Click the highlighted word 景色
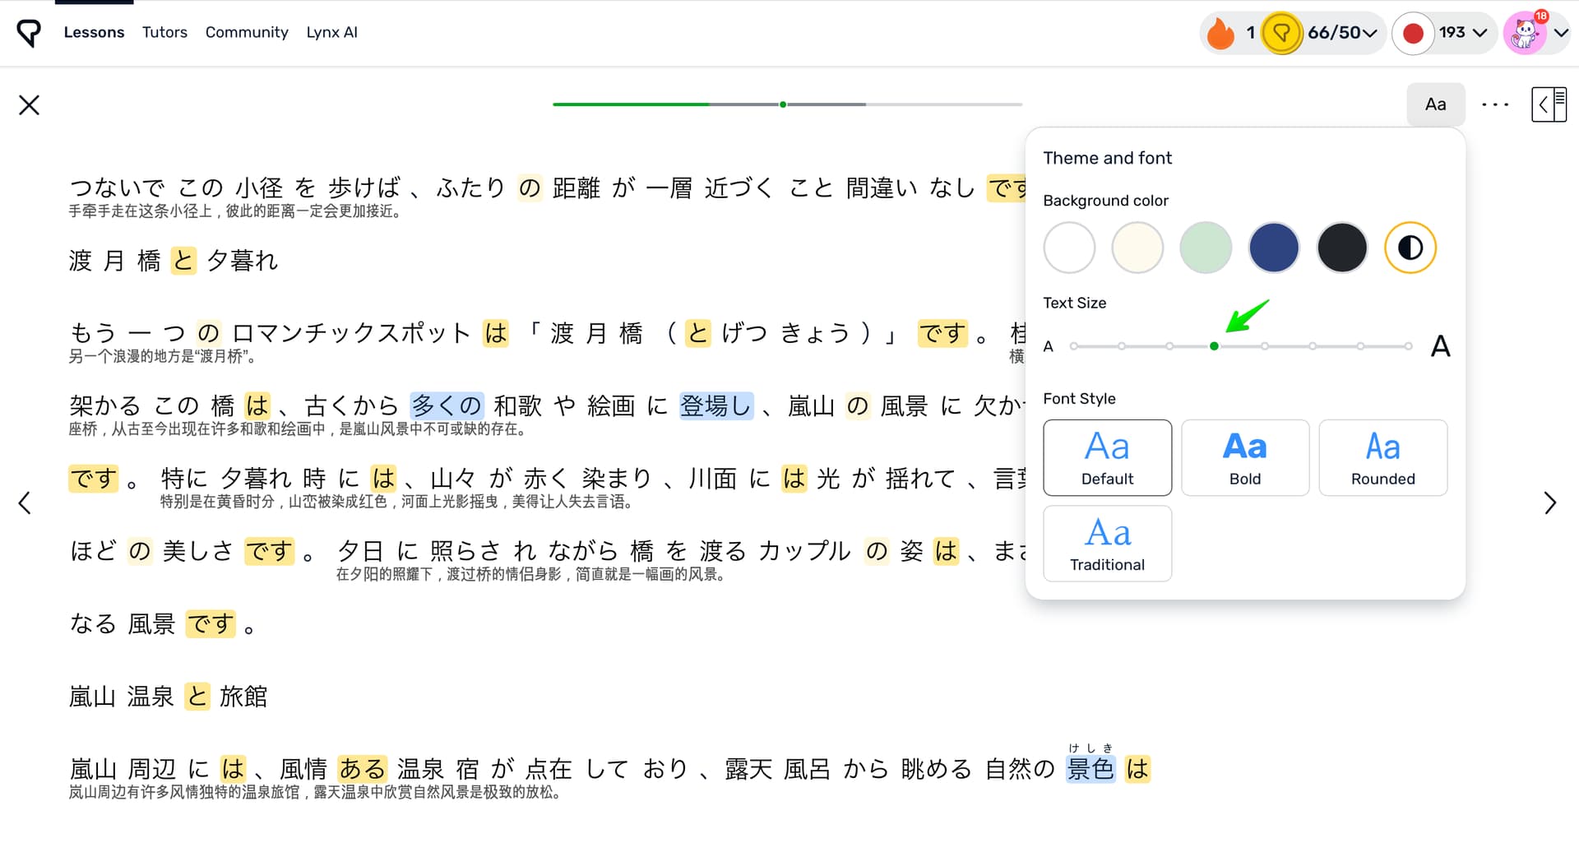Image resolution: width=1579 pixels, height=866 pixels. (x=1090, y=769)
